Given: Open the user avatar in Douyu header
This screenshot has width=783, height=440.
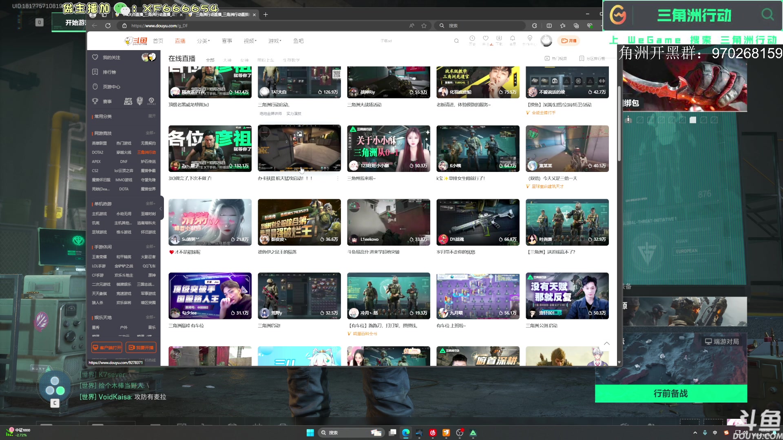Looking at the screenshot, I should [546, 41].
